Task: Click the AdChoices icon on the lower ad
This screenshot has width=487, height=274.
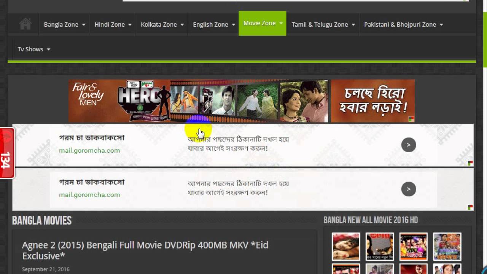Action: point(470,207)
